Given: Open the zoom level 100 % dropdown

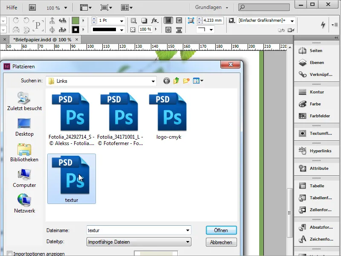Looking at the screenshot, I should coord(66,8).
